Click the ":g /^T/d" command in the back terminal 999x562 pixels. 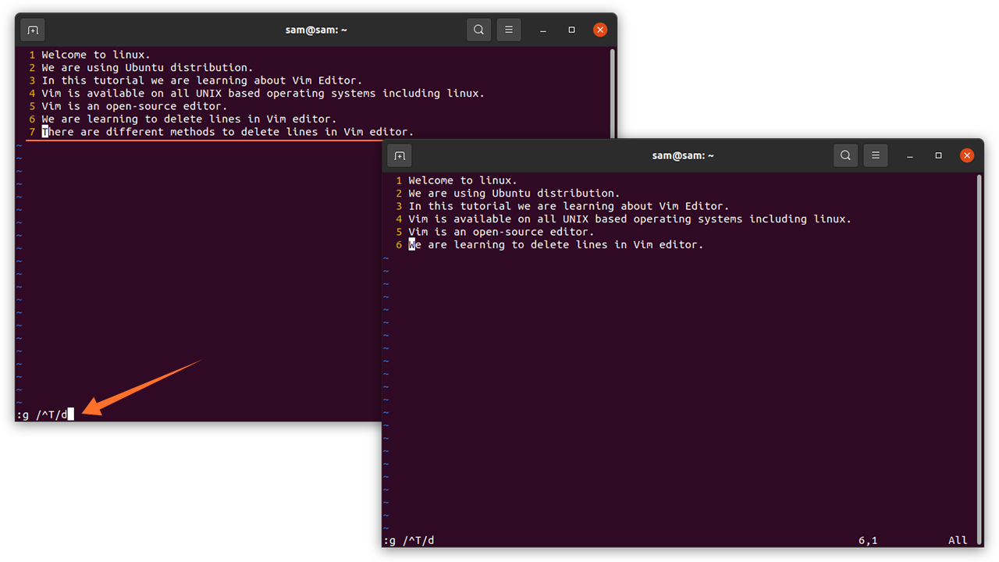click(x=42, y=414)
